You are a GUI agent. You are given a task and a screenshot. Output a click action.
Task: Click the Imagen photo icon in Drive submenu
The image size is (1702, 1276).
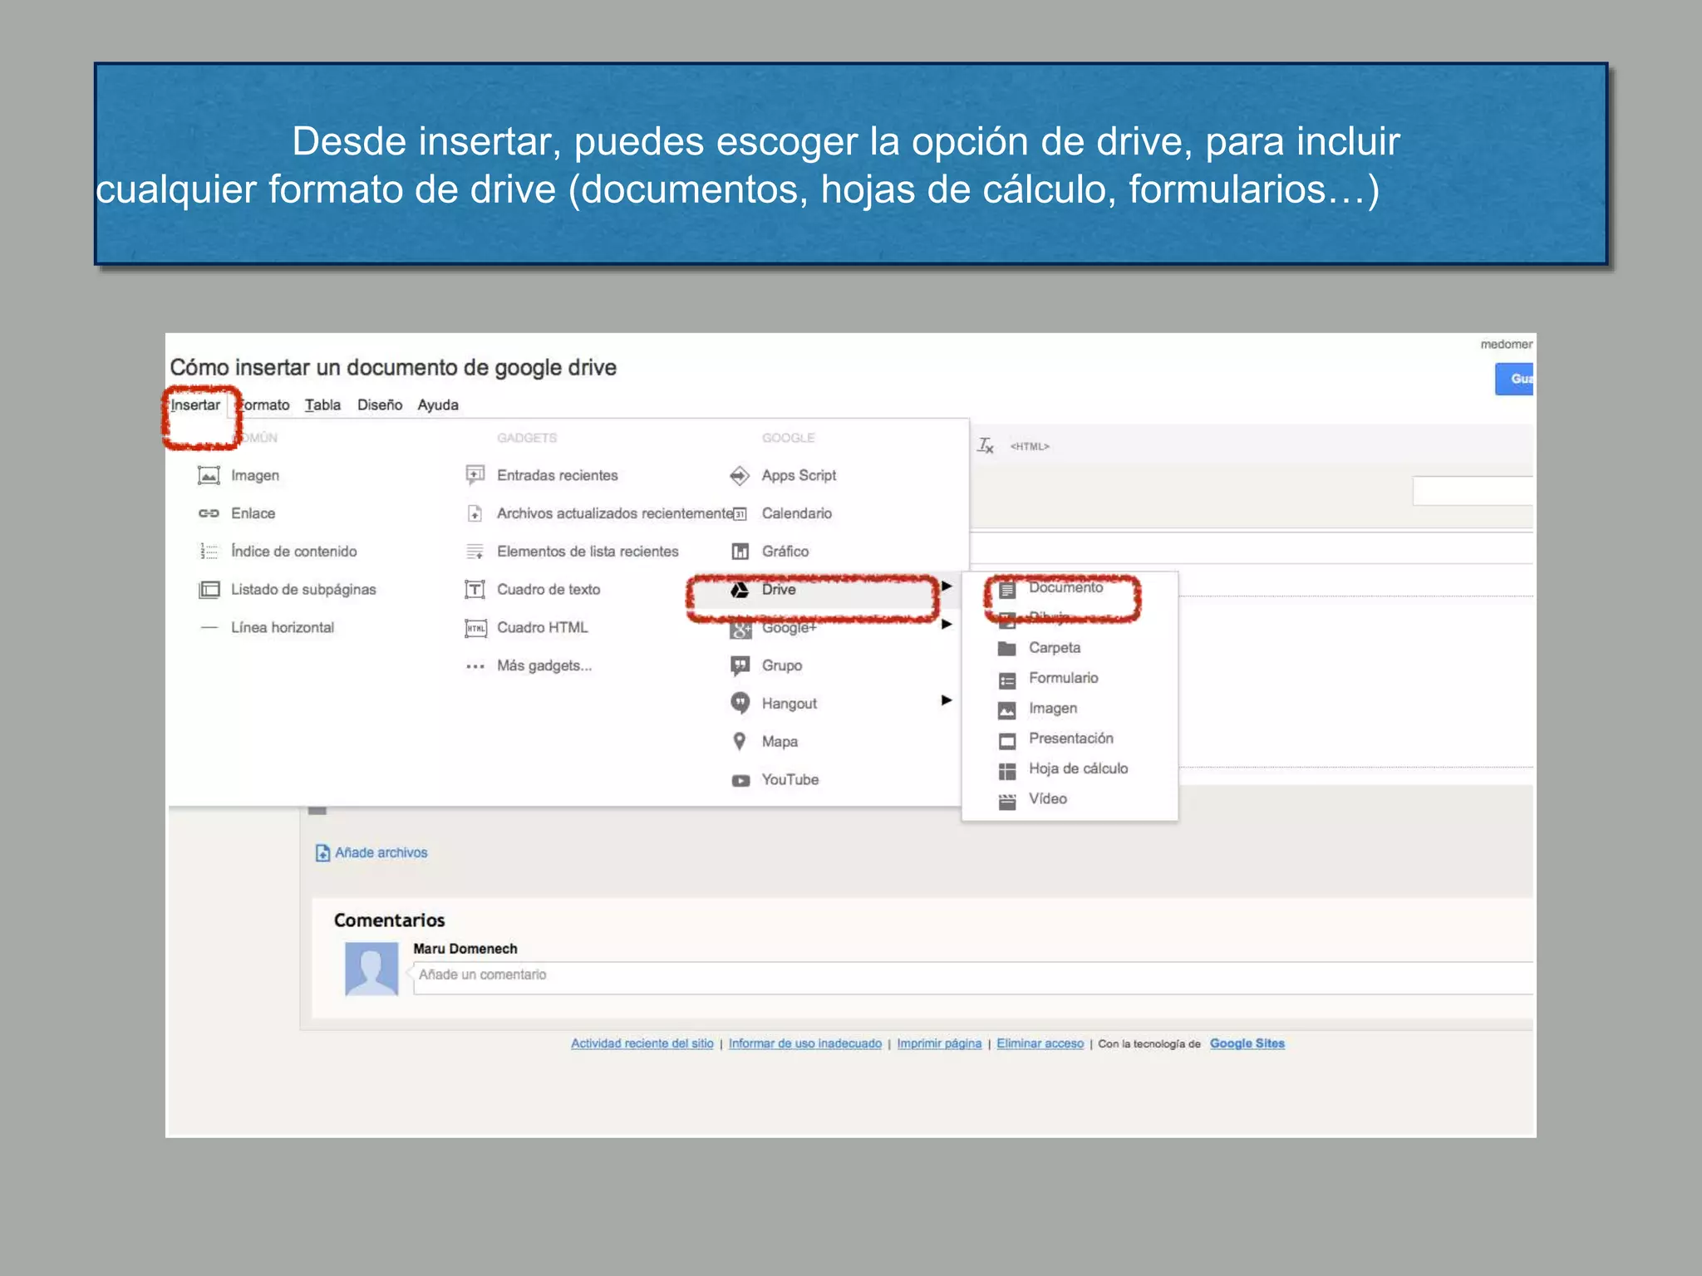click(1007, 710)
